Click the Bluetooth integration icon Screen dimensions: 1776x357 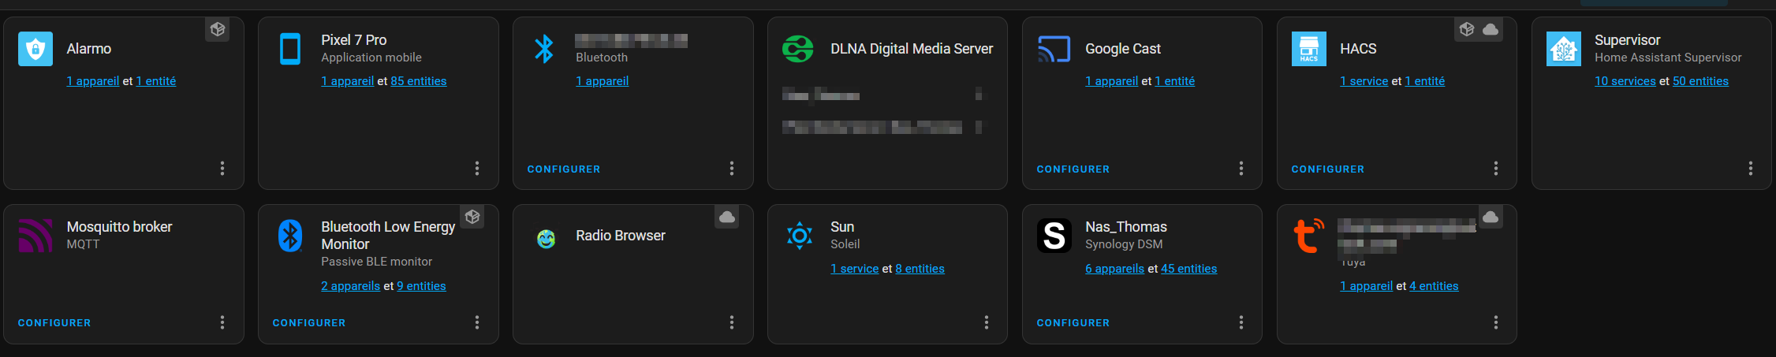coord(544,49)
